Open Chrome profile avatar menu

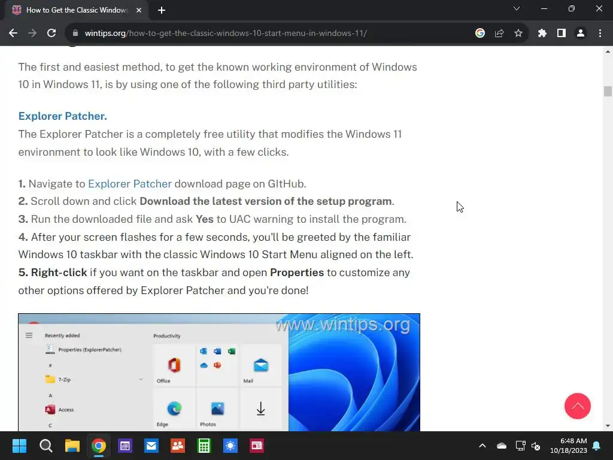click(581, 34)
